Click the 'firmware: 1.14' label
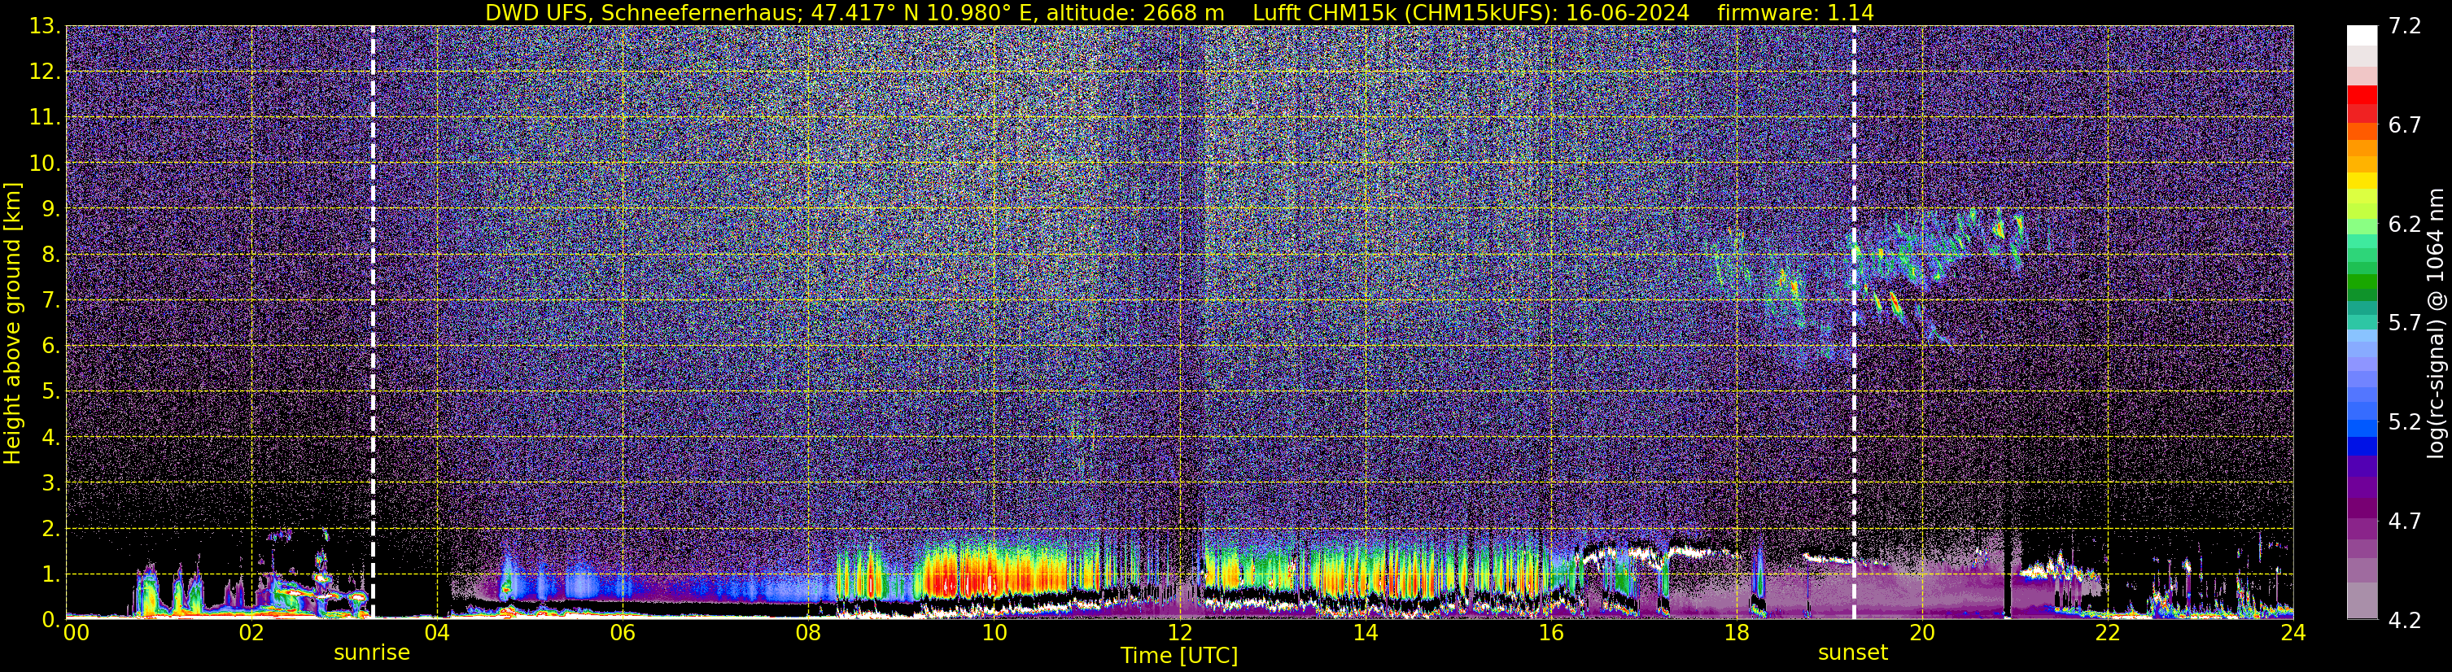 tap(1795, 12)
